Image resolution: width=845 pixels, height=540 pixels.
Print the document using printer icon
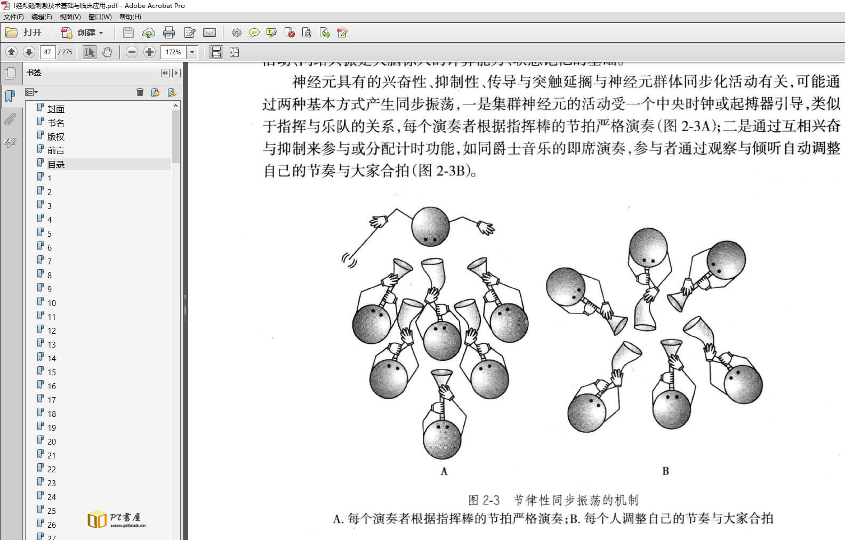pos(169,33)
